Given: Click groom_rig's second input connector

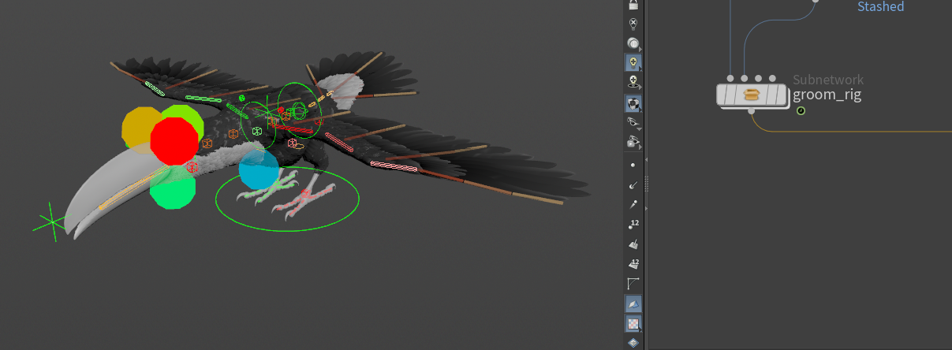Looking at the screenshot, I should tap(745, 79).
